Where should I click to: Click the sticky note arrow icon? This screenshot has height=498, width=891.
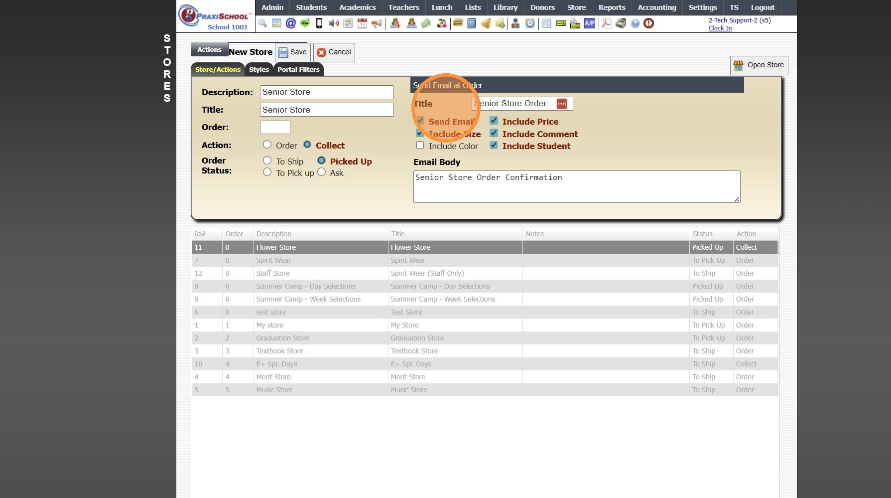(x=500, y=23)
